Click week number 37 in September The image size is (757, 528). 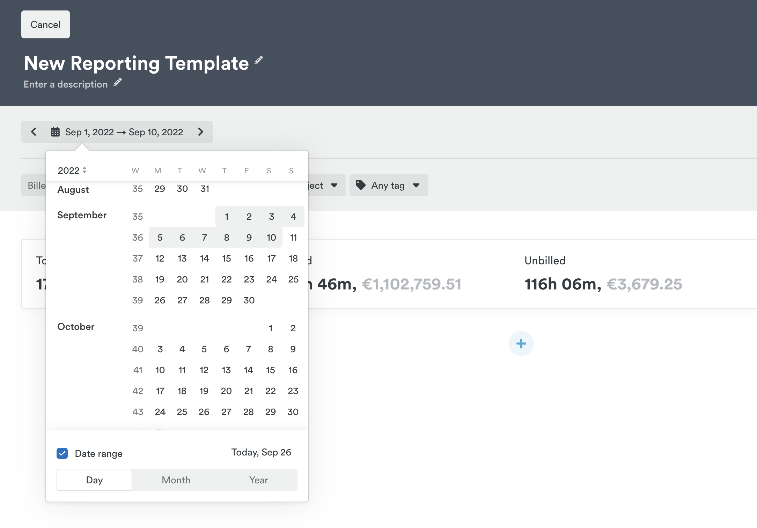point(138,258)
